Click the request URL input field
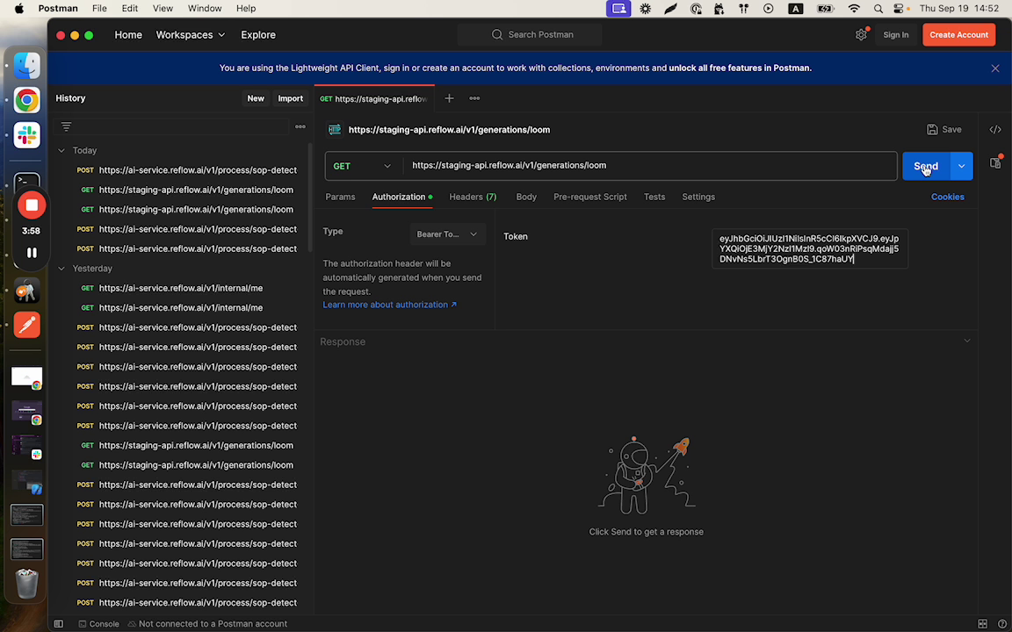 tap(650, 166)
